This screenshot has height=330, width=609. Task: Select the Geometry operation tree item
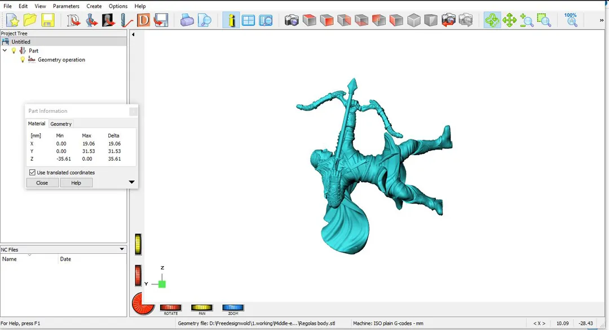(61, 60)
